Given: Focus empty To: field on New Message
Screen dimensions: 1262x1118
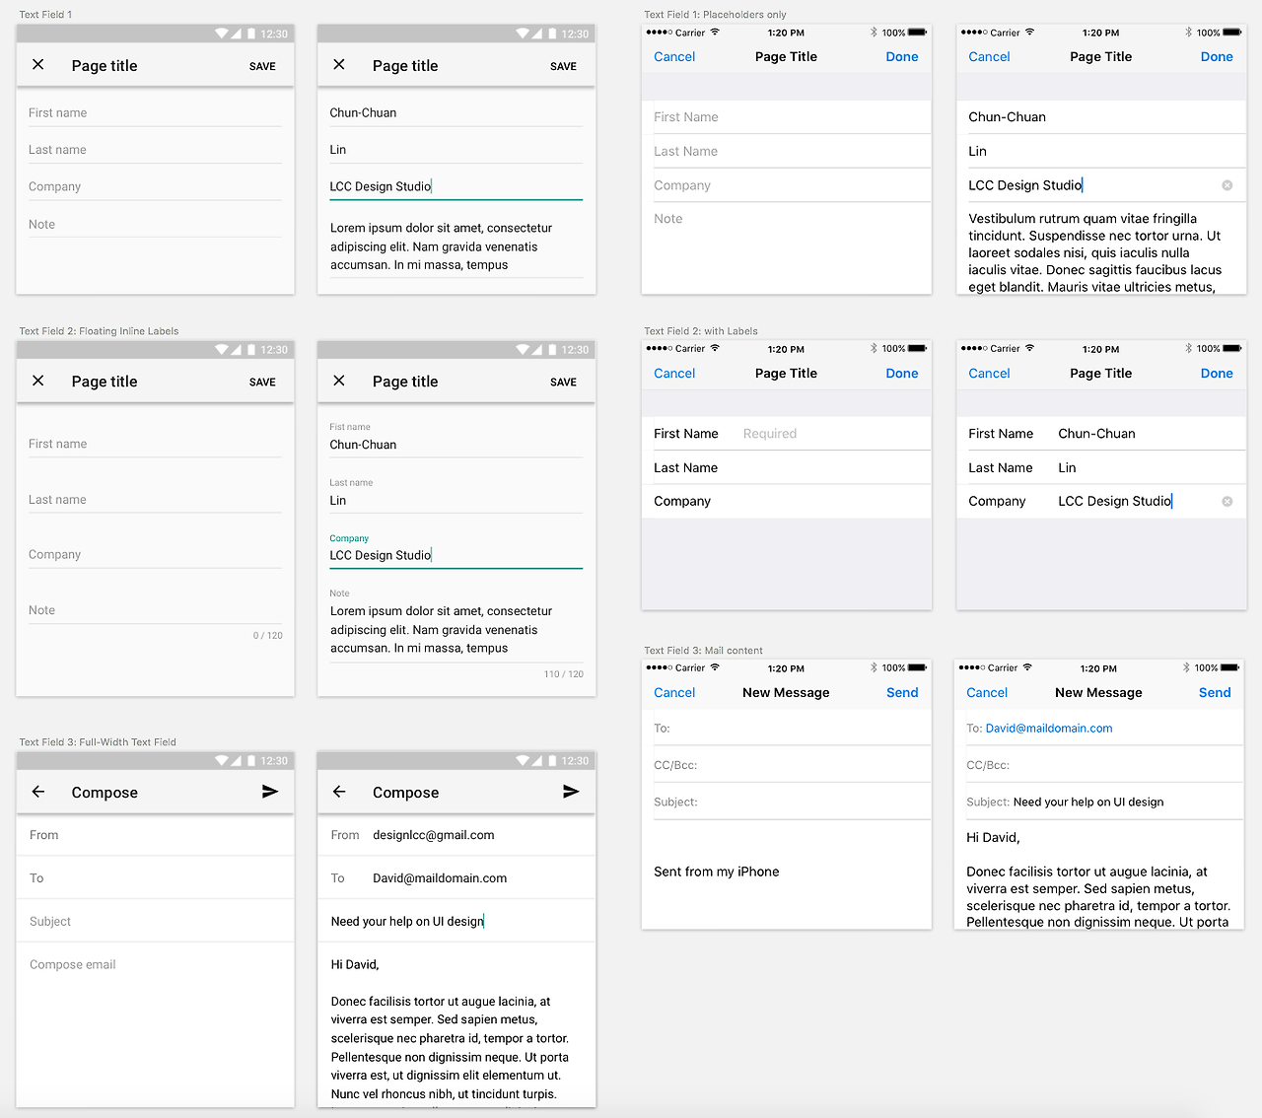Looking at the screenshot, I should point(786,729).
